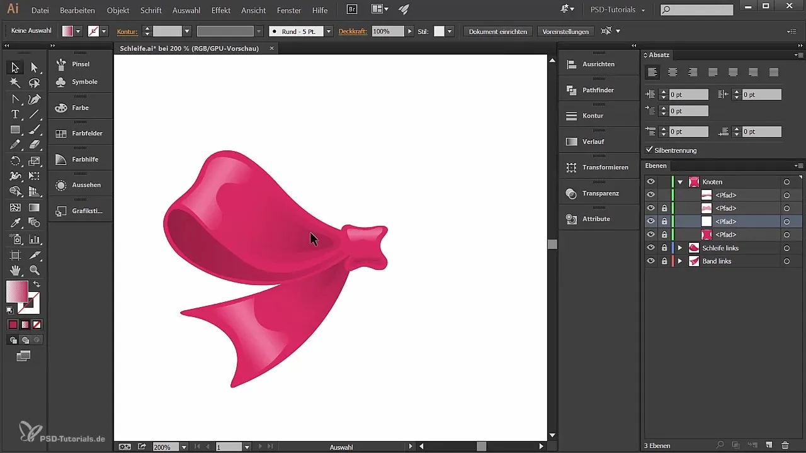The height and width of the screenshot is (453, 806).
Task: Select the Mesh tool
Action: [15, 208]
